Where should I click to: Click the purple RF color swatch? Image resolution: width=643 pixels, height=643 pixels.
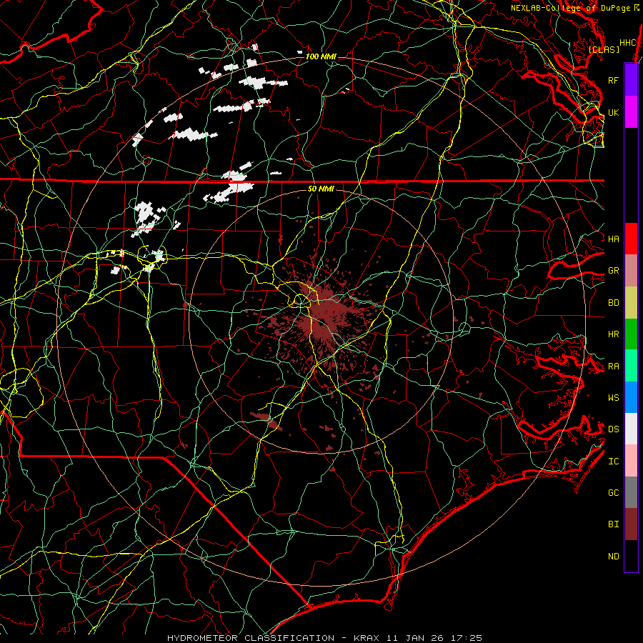click(631, 80)
